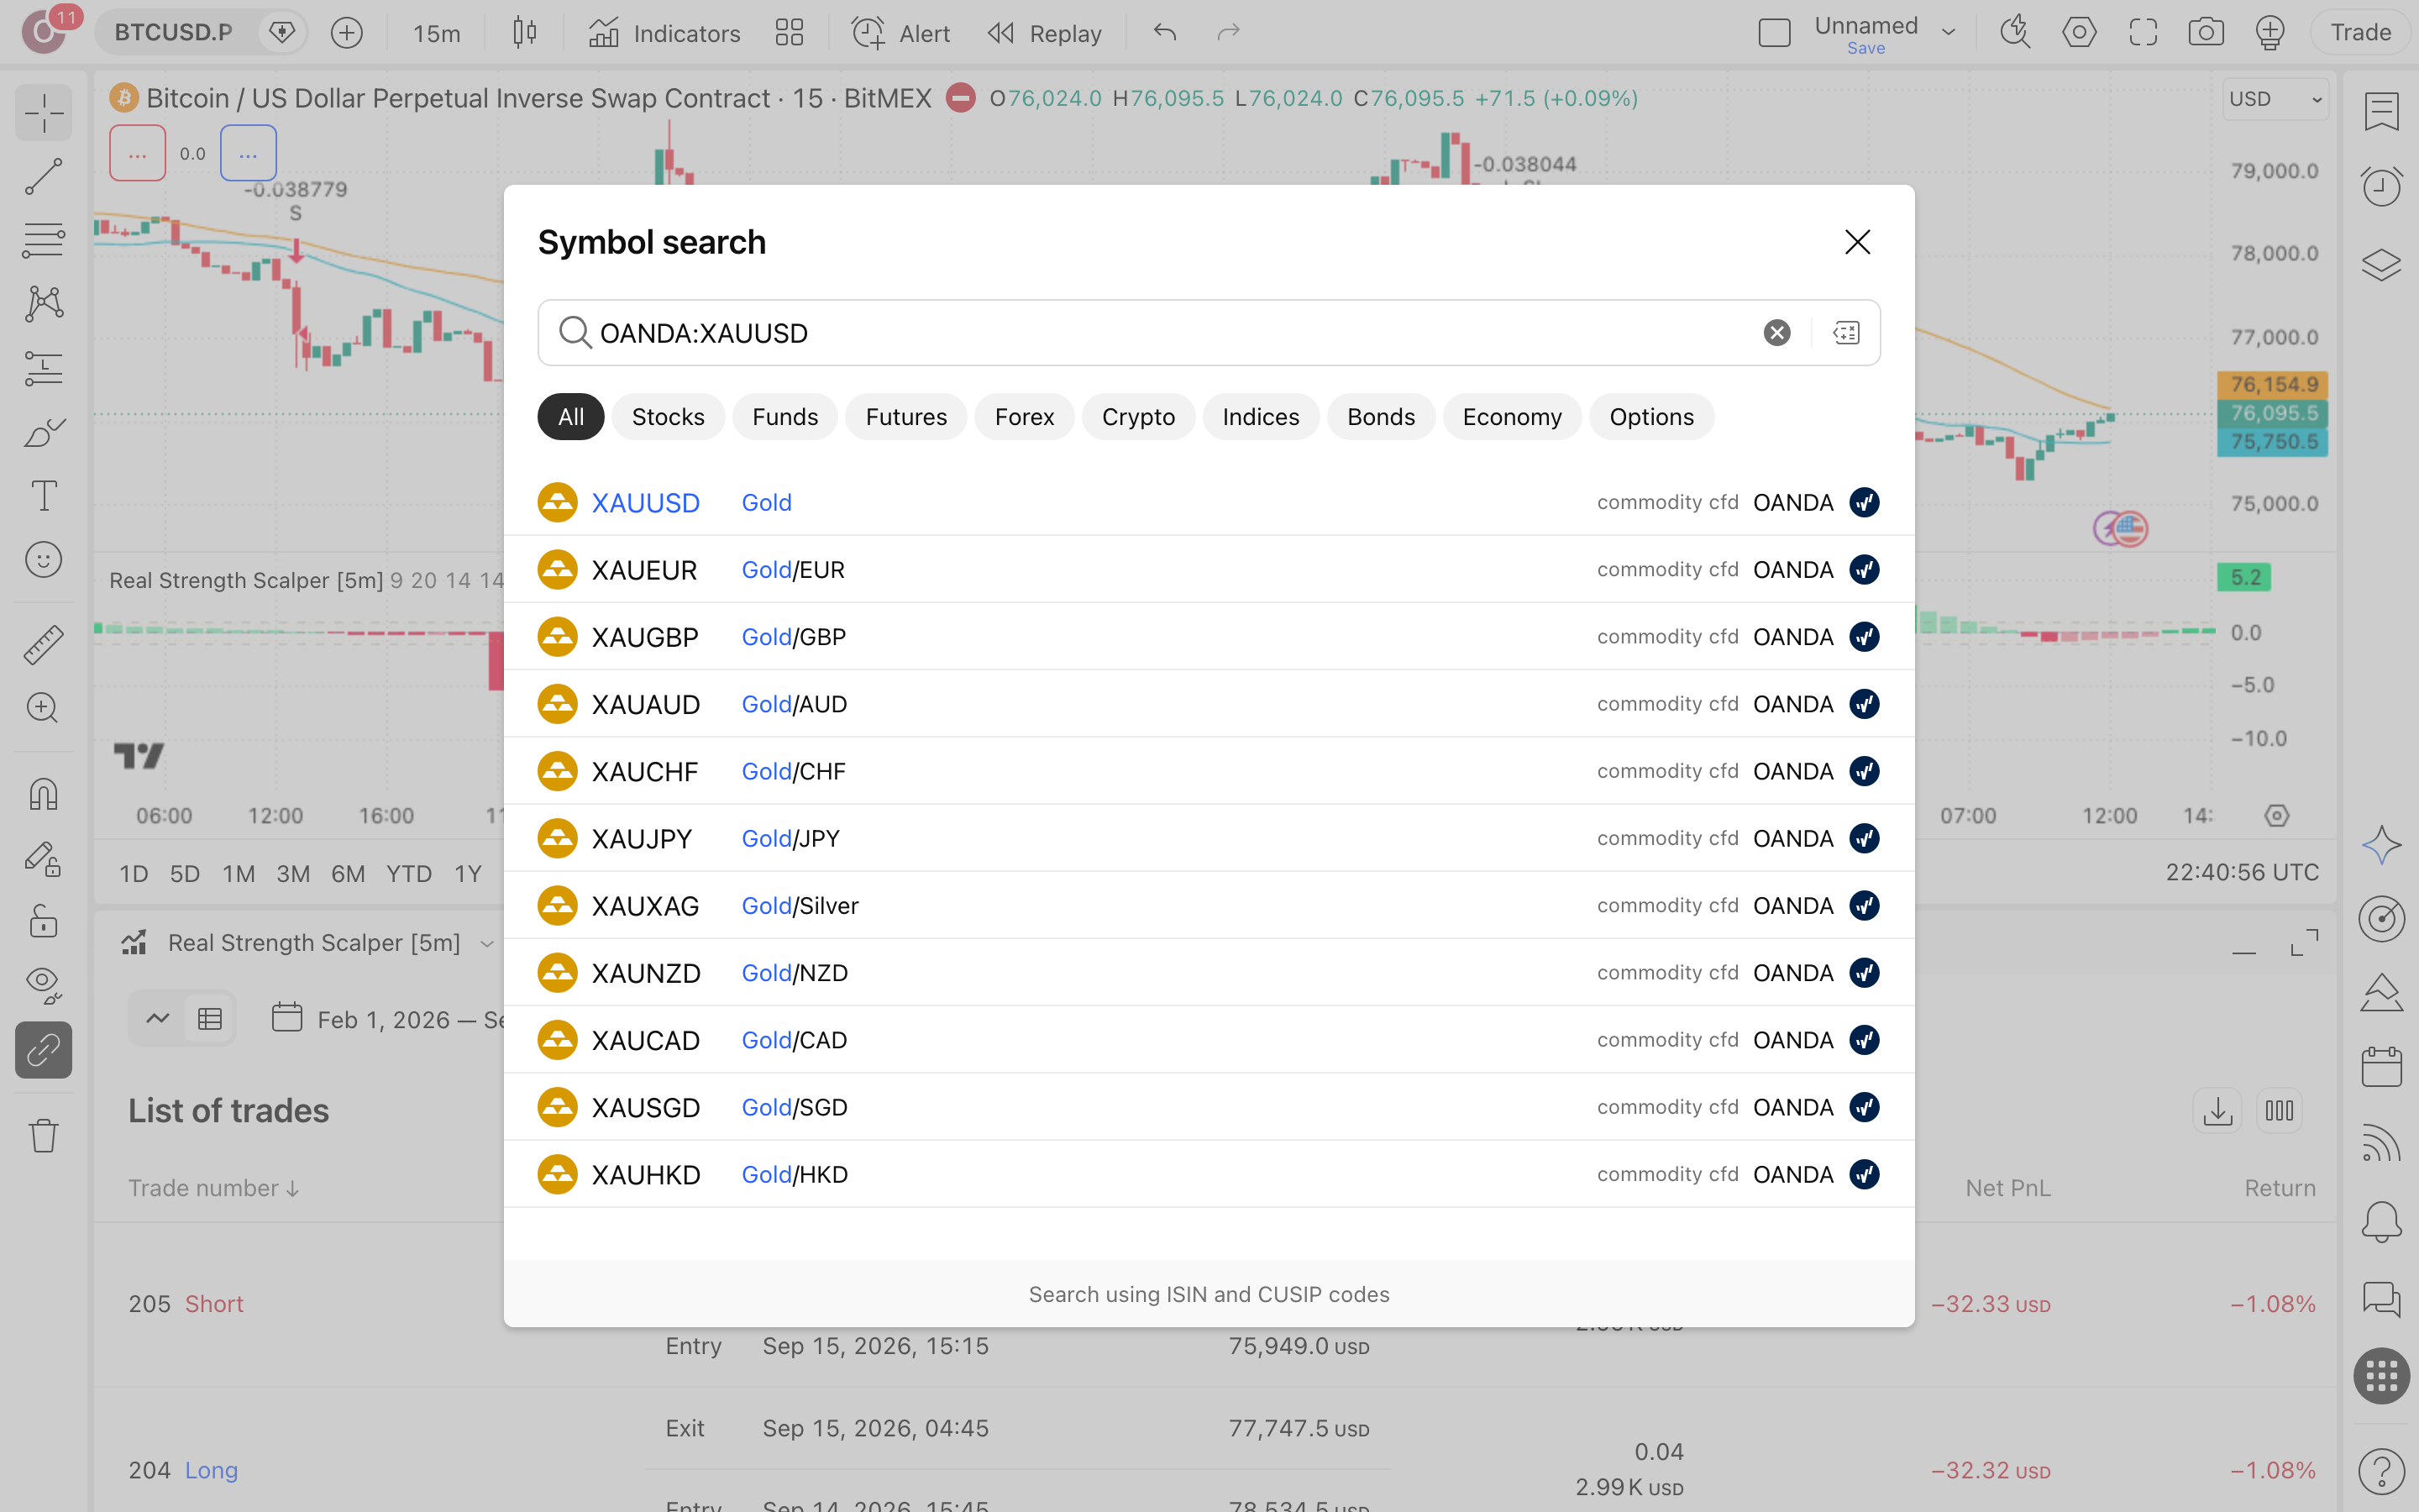The height and width of the screenshot is (1512, 2419).
Task: Open chart settings hexagon icon in top bar
Action: (2079, 33)
